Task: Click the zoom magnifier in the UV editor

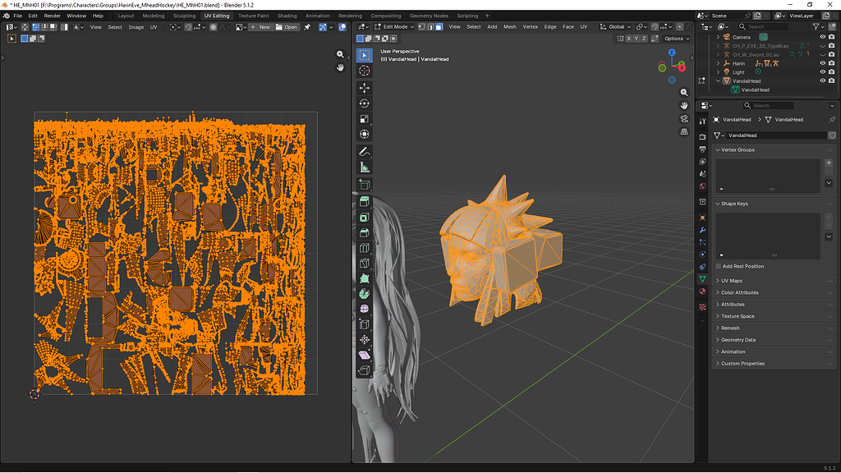Action: pyautogui.click(x=340, y=54)
